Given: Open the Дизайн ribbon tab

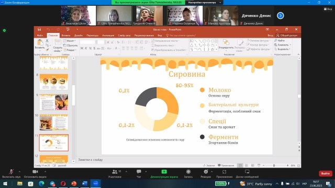Looking at the screenshot, I should 79,36.
